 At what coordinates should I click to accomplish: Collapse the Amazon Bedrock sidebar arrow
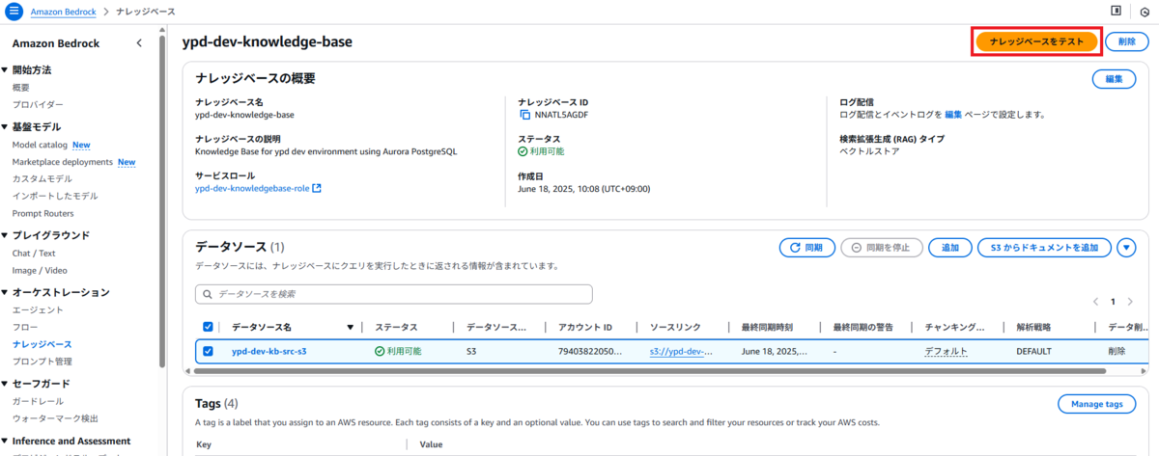pyautogui.click(x=139, y=43)
